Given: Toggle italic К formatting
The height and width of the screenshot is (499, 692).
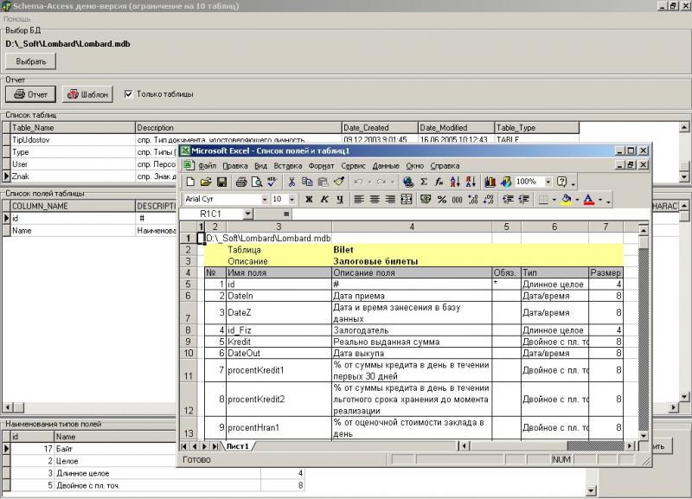Looking at the screenshot, I should click(x=324, y=200).
